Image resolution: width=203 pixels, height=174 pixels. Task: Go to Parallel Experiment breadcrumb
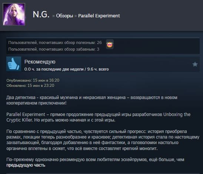[x=99, y=16]
